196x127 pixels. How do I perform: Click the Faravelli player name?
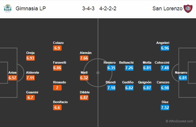[x=60, y=62]
